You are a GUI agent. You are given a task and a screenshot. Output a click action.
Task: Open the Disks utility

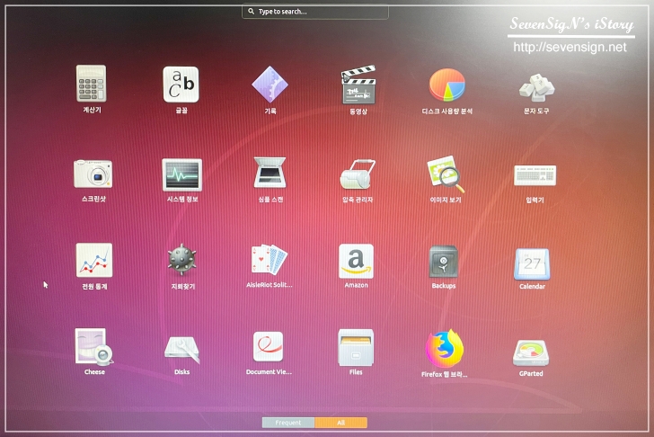181,350
